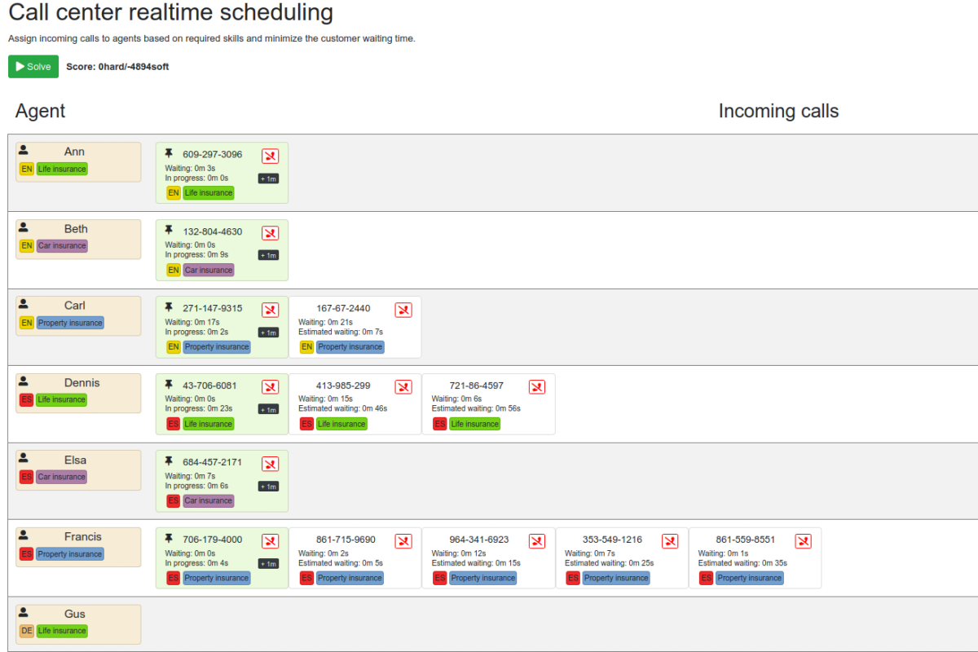Extend Francis's call 706-179-4000 by 1m
The width and height of the screenshot is (978, 652).
click(268, 563)
